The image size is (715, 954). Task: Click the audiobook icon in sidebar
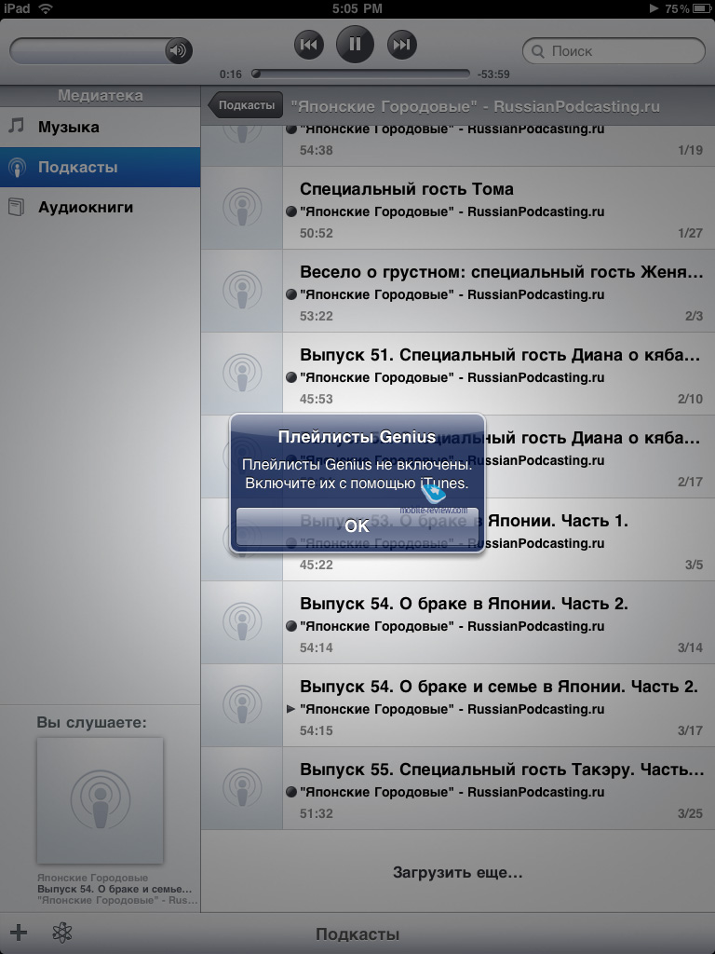[17, 208]
